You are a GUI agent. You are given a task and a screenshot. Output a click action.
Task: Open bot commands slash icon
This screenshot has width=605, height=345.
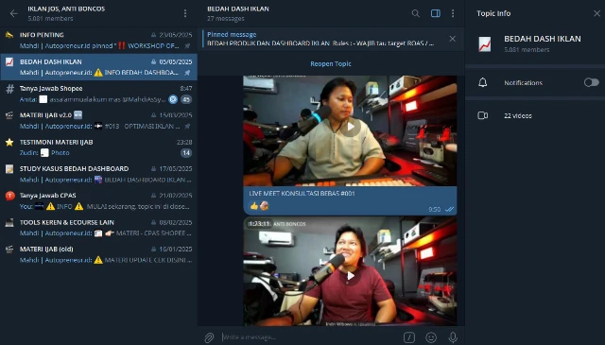coord(409,337)
